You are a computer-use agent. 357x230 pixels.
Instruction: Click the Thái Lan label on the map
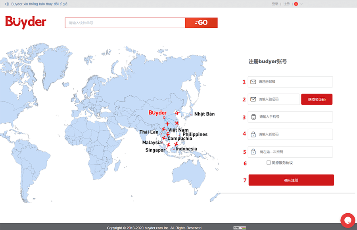pyautogui.click(x=149, y=132)
